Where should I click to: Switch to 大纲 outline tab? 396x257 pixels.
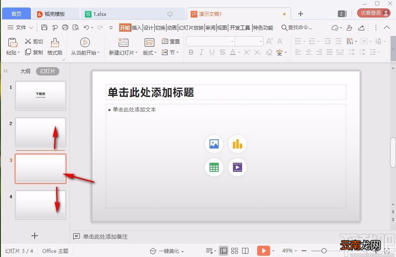click(25, 71)
